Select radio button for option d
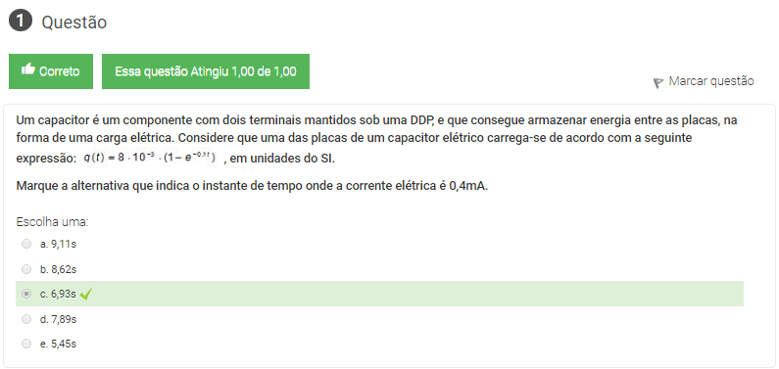The height and width of the screenshot is (369, 779). [x=26, y=319]
